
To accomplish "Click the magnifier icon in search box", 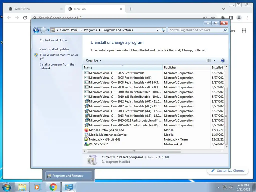I will point(225,30).
